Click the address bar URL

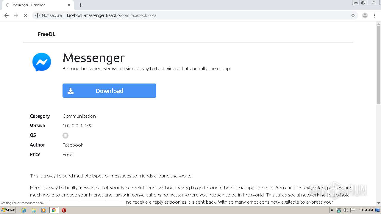[112, 15]
